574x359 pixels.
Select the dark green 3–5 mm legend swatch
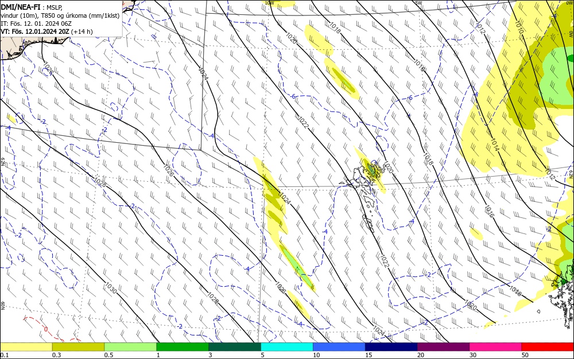click(235, 347)
